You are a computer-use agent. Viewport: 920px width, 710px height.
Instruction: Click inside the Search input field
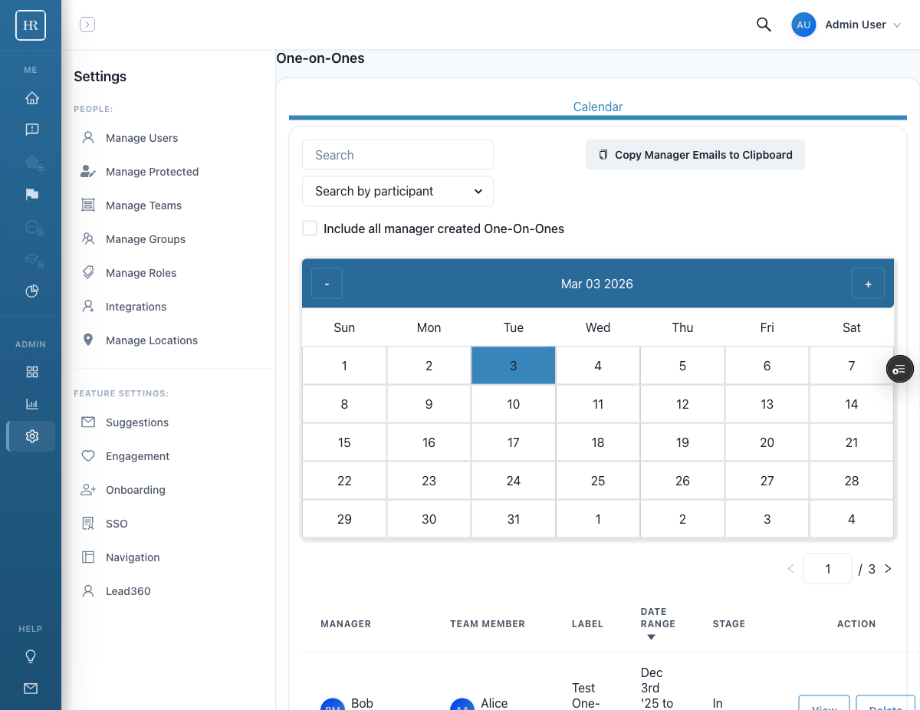coord(397,154)
